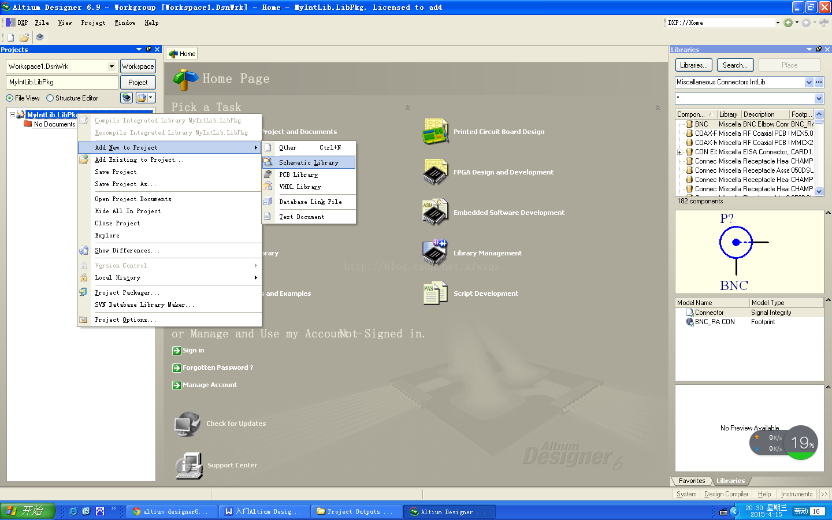Open the Support Center icon
The image size is (832, 520).
pos(188,465)
